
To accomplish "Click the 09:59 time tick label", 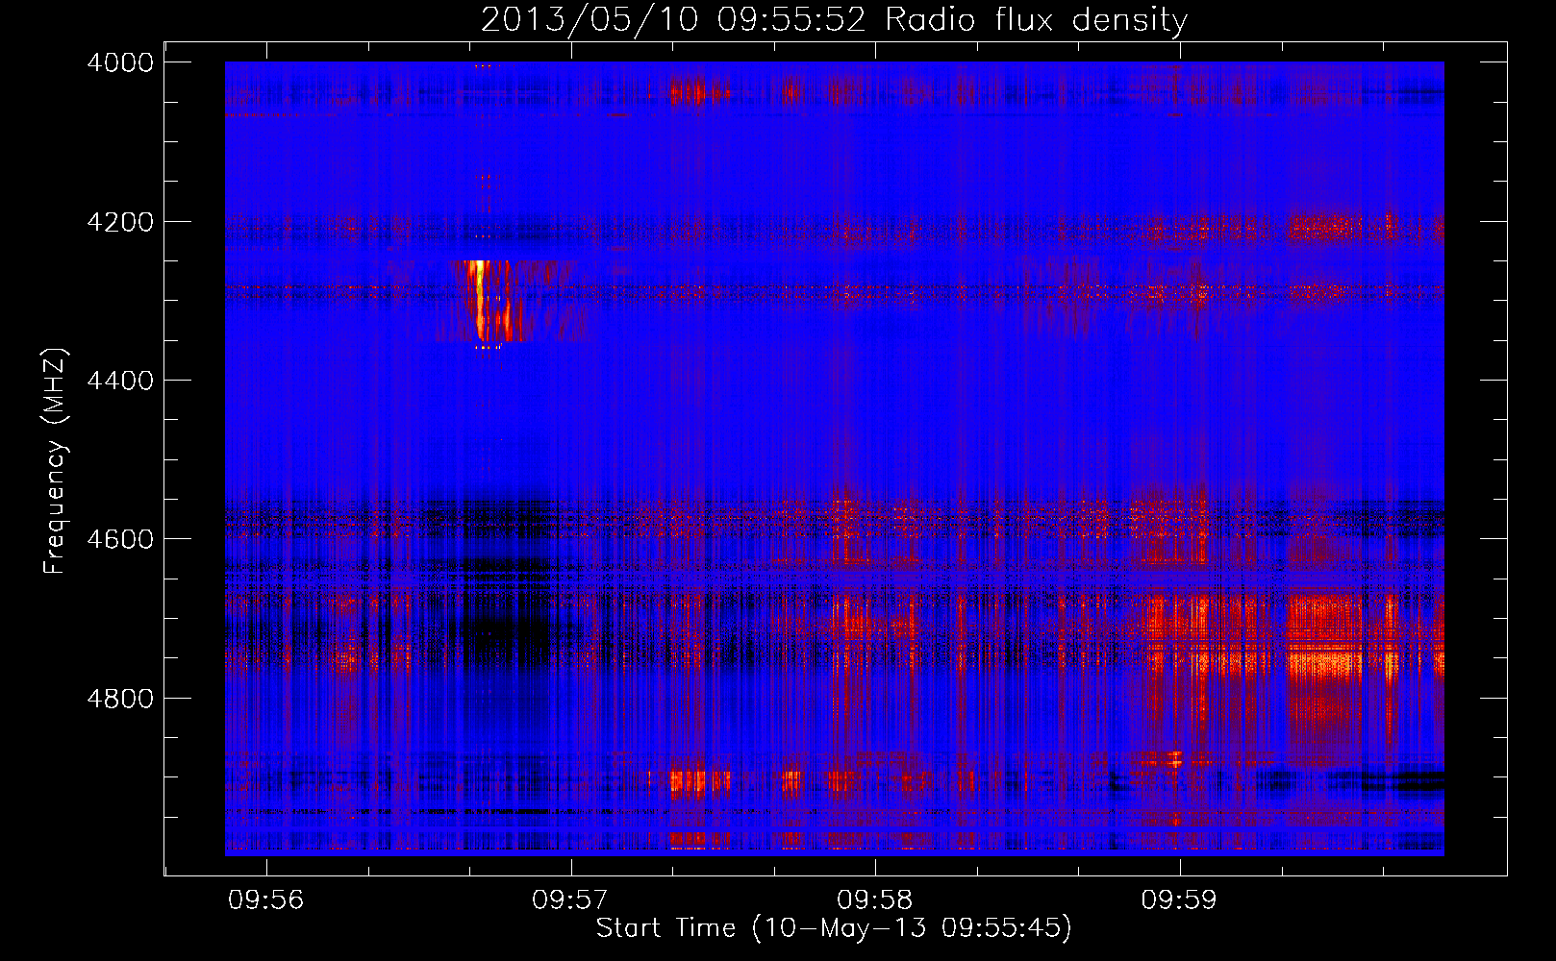I will 1179,900.
